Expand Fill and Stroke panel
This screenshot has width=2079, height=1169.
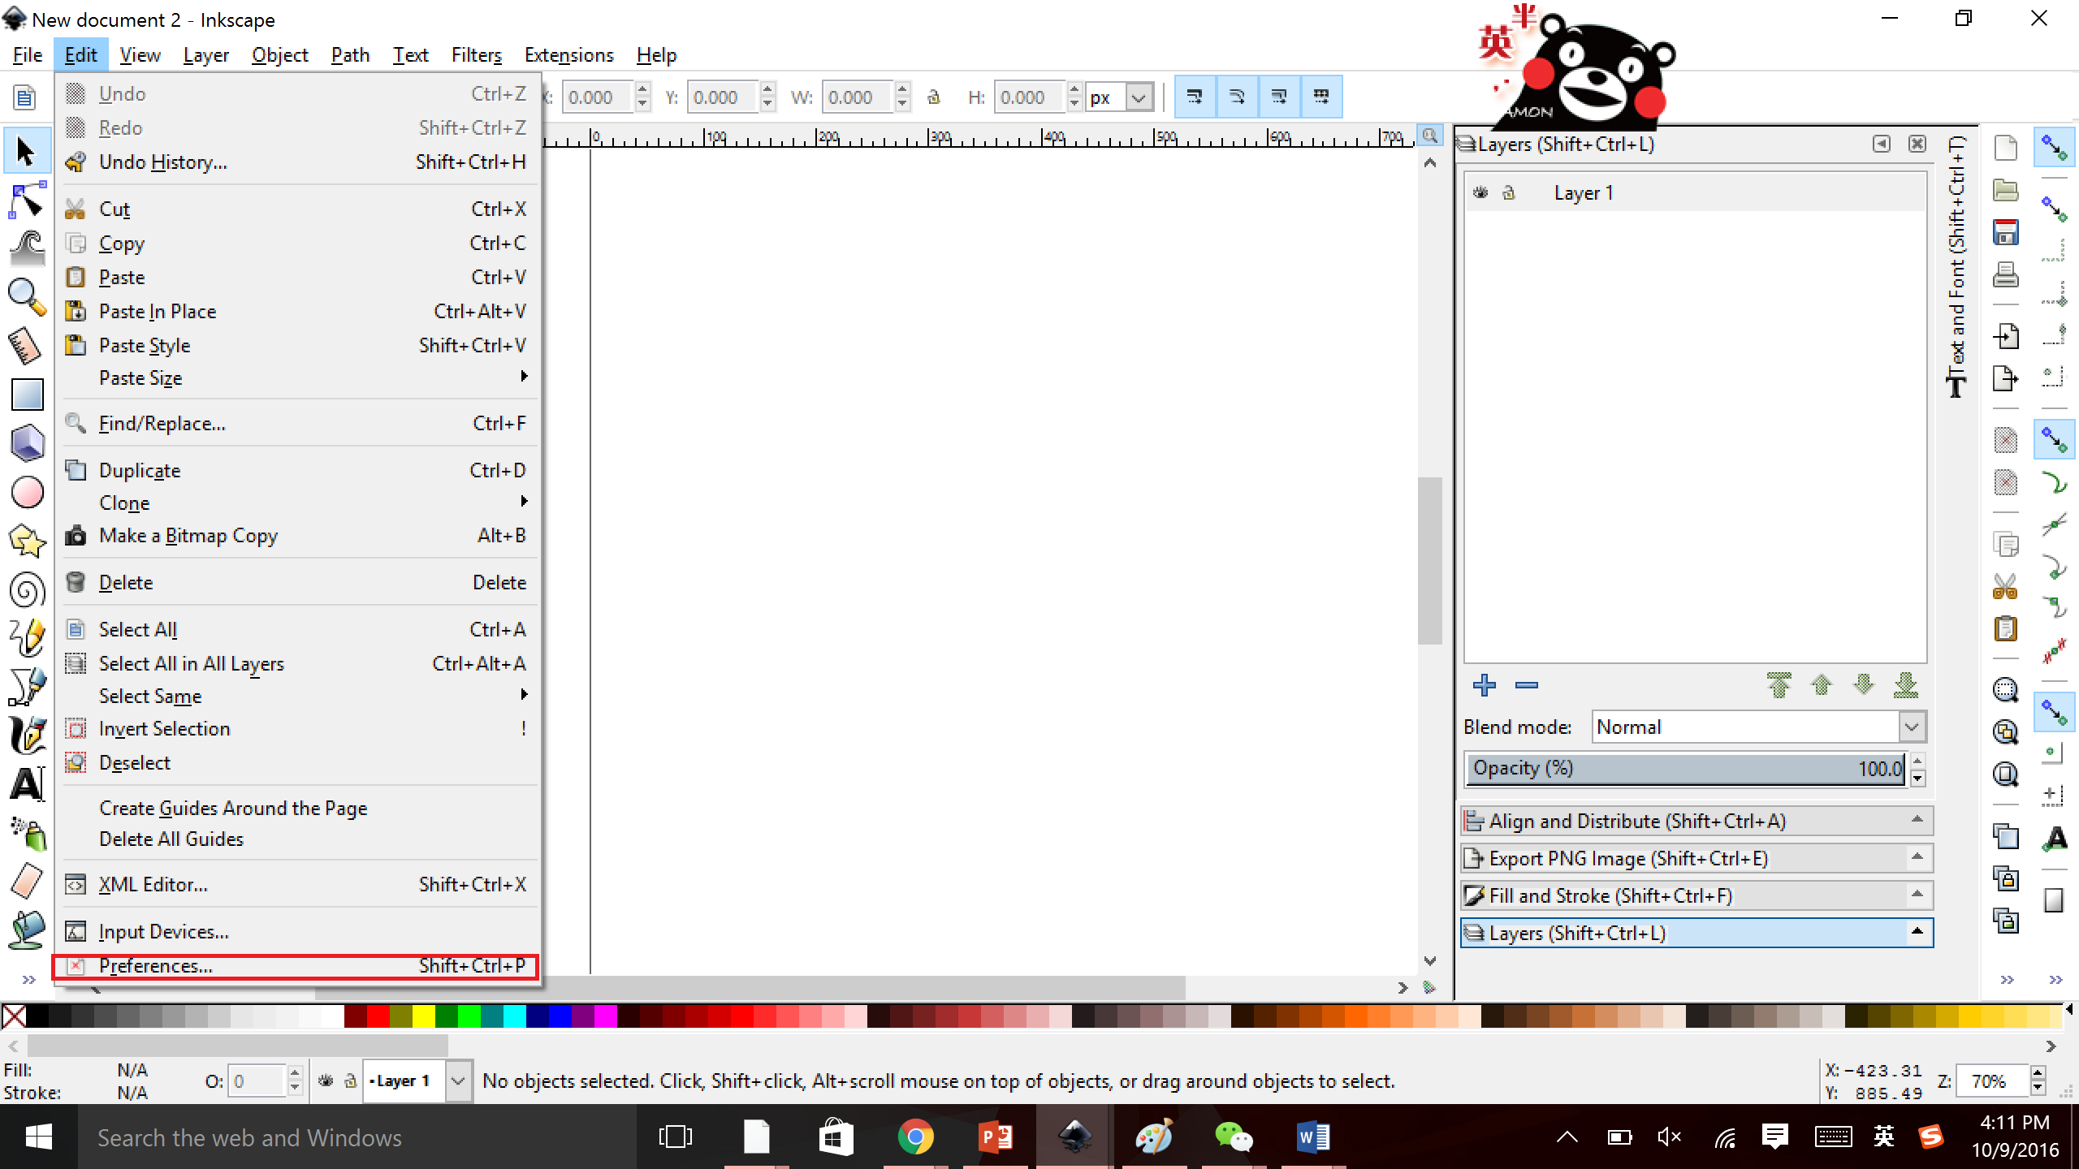1696,895
